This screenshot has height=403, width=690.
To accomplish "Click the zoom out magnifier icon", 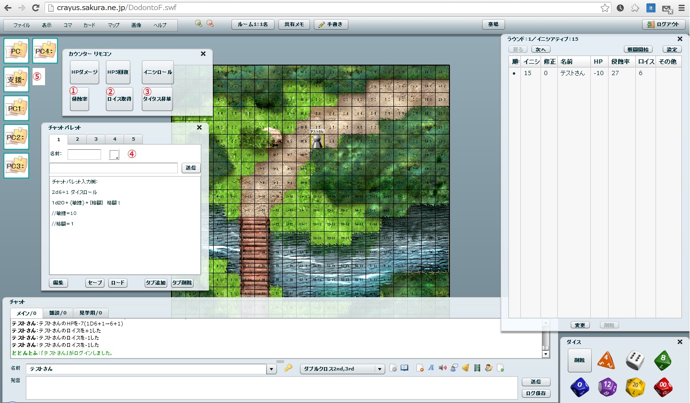I will (210, 23).
